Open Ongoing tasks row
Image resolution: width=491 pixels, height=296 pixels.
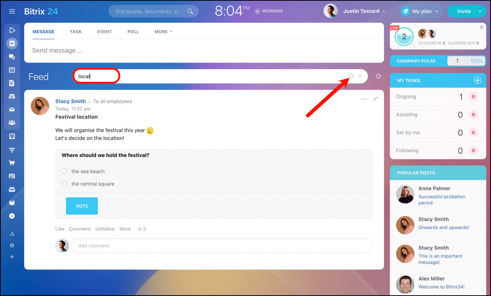[x=438, y=97]
